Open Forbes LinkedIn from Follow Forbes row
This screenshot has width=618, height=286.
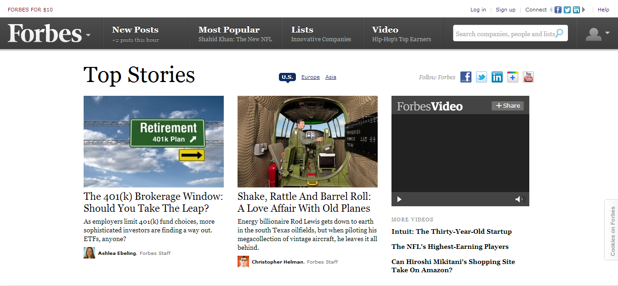(497, 77)
